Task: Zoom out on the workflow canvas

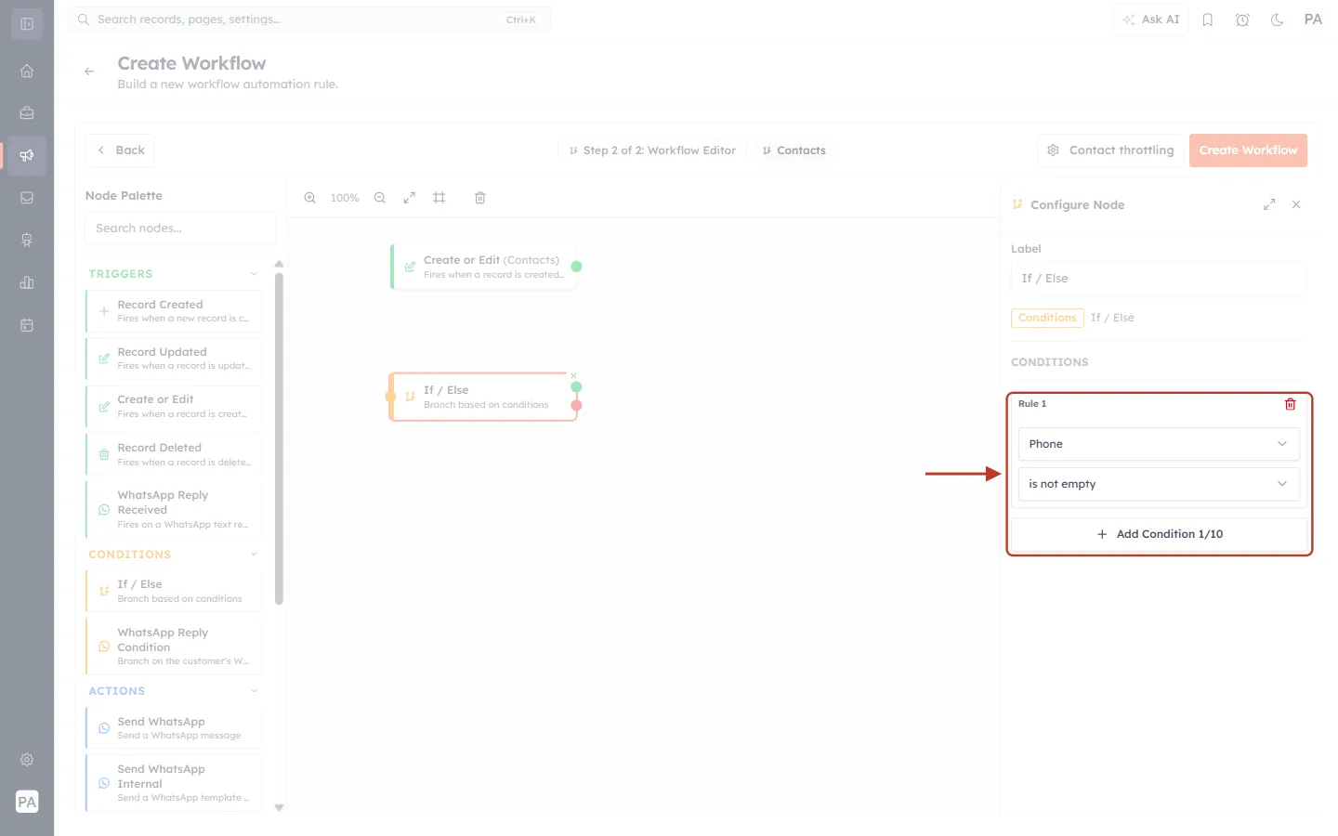Action: pyautogui.click(x=380, y=198)
